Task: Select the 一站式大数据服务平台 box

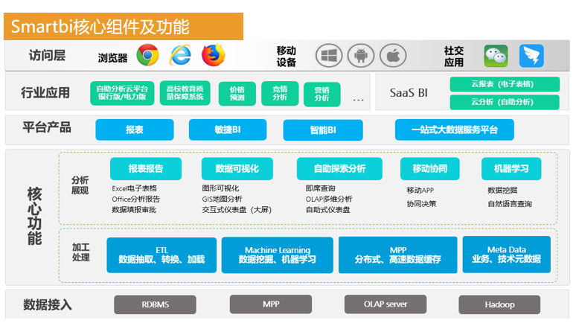Action: (x=454, y=130)
